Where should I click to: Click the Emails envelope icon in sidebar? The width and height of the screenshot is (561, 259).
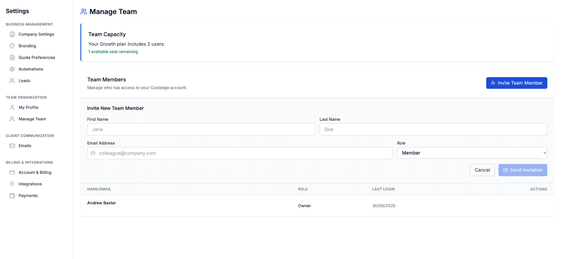coord(12,146)
